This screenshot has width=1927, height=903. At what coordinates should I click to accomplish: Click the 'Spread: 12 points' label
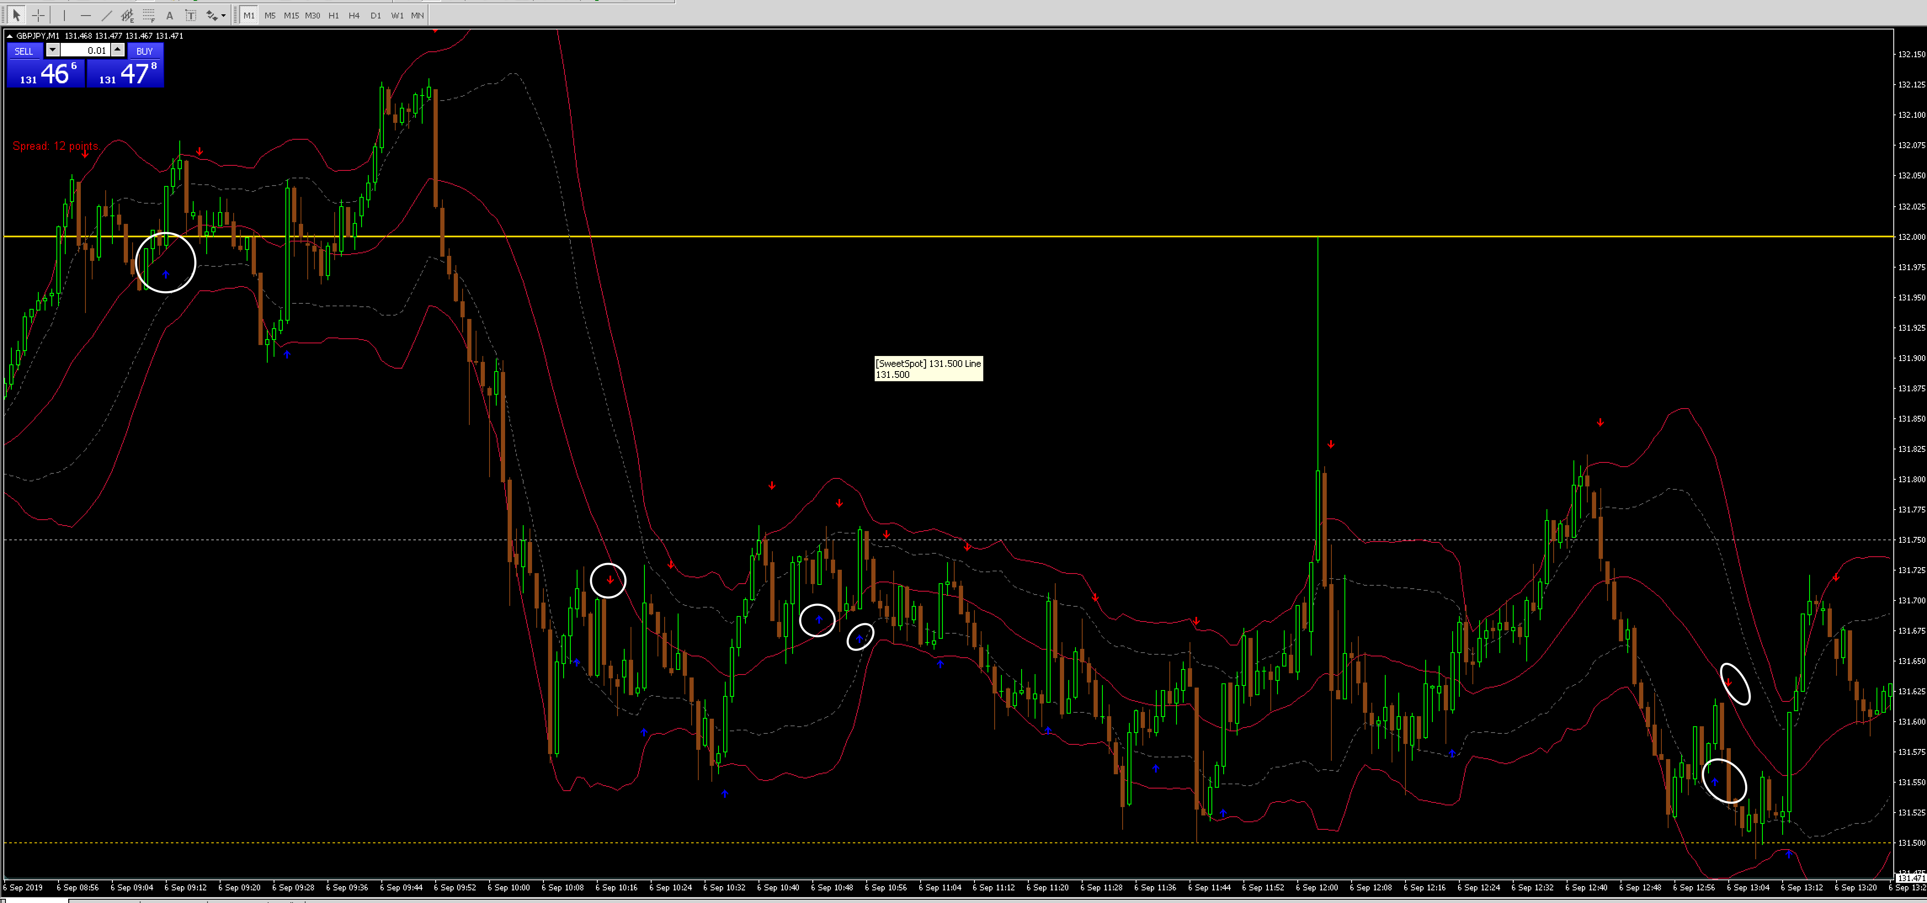pos(56,146)
